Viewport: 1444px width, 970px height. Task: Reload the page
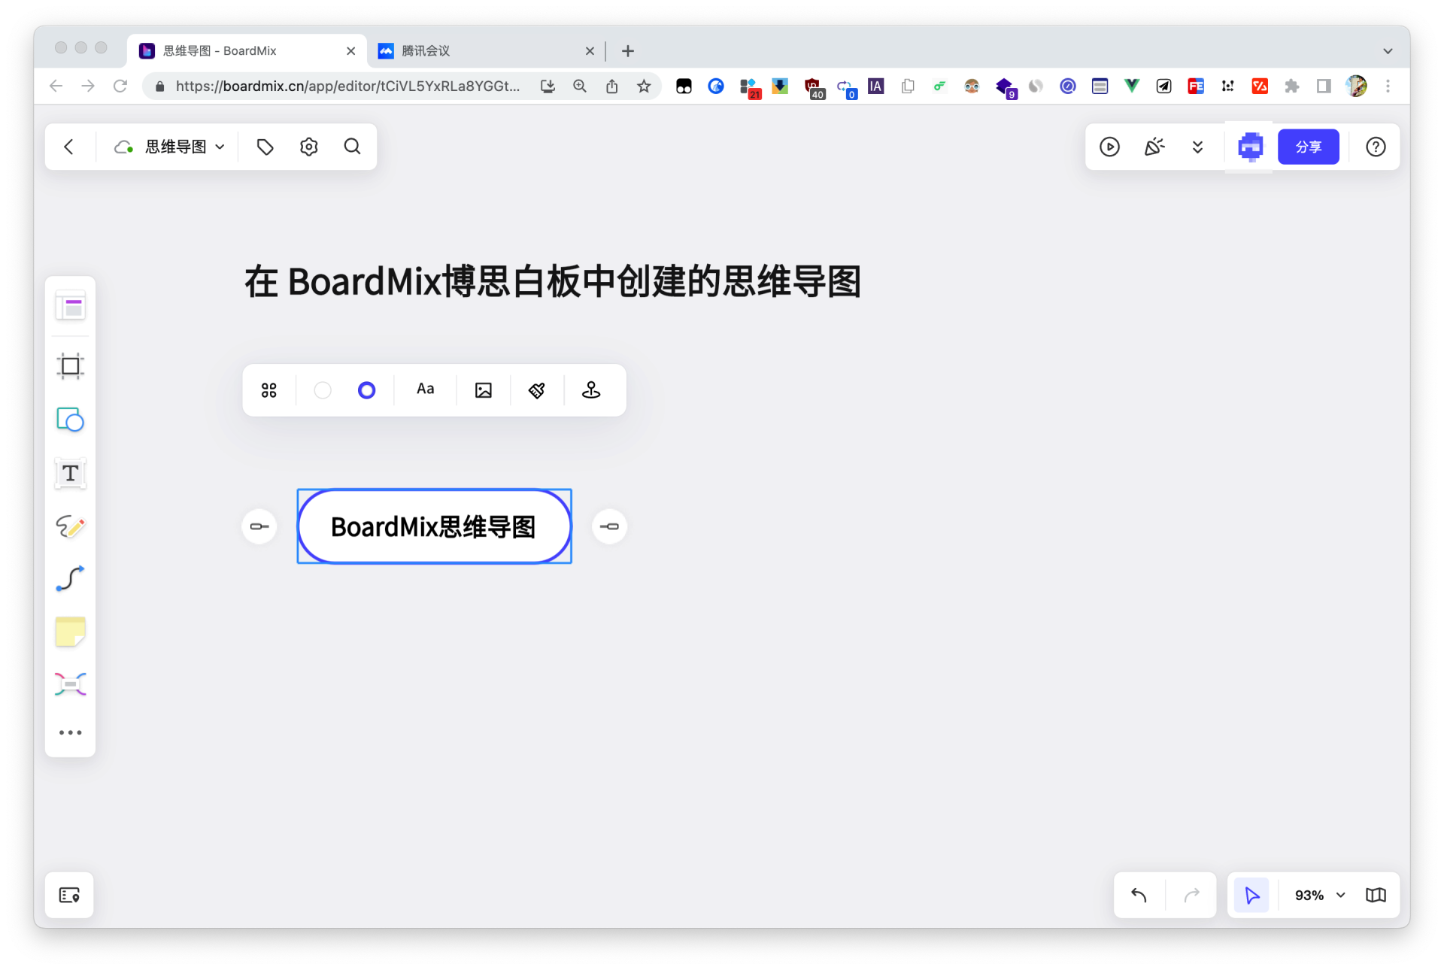(120, 86)
